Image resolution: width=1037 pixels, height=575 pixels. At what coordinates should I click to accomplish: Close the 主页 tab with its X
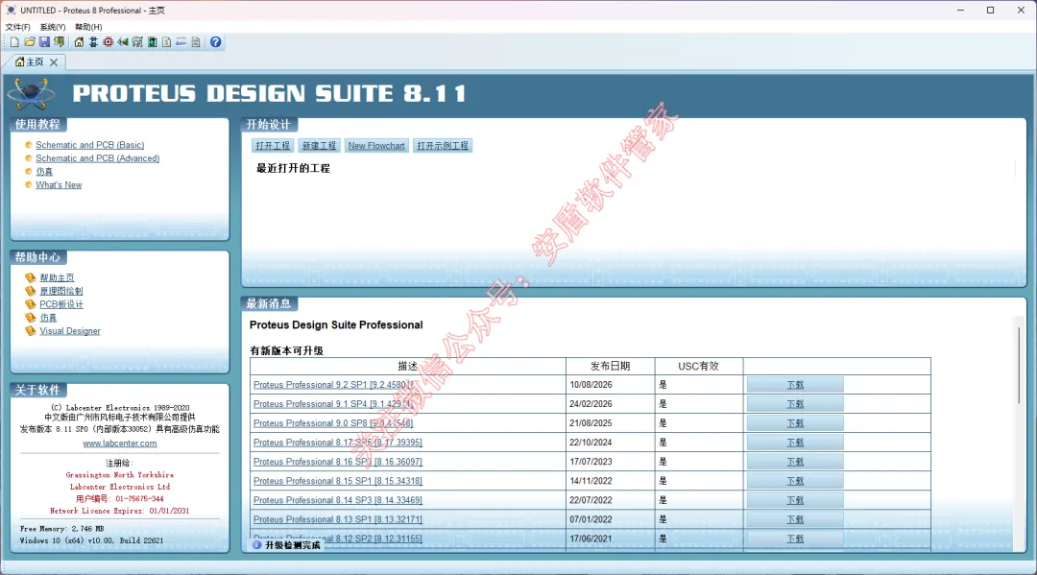[54, 62]
